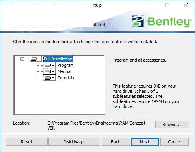Open the Full Installation drive icon dropdown
The height and width of the screenshot is (152, 195).
[35, 59]
